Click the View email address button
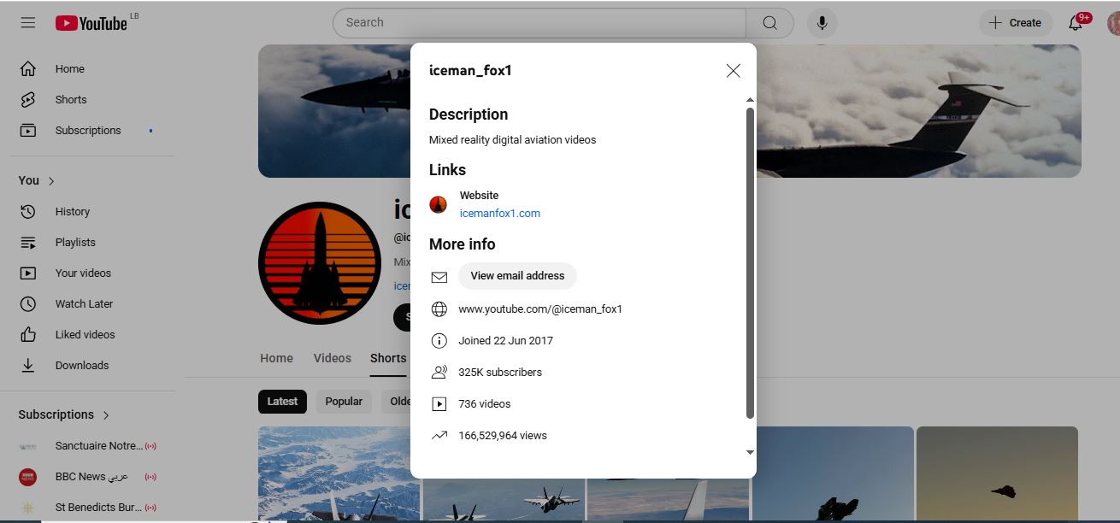Image resolution: width=1120 pixels, height=523 pixels. coord(517,276)
